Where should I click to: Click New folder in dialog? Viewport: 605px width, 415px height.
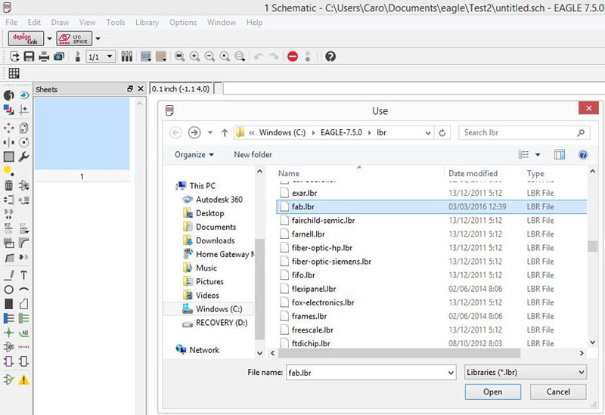click(x=253, y=155)
